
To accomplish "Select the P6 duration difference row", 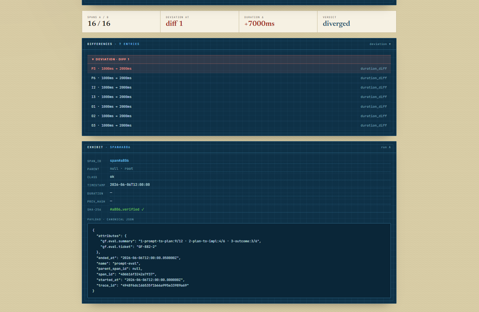I will [239, 78].
